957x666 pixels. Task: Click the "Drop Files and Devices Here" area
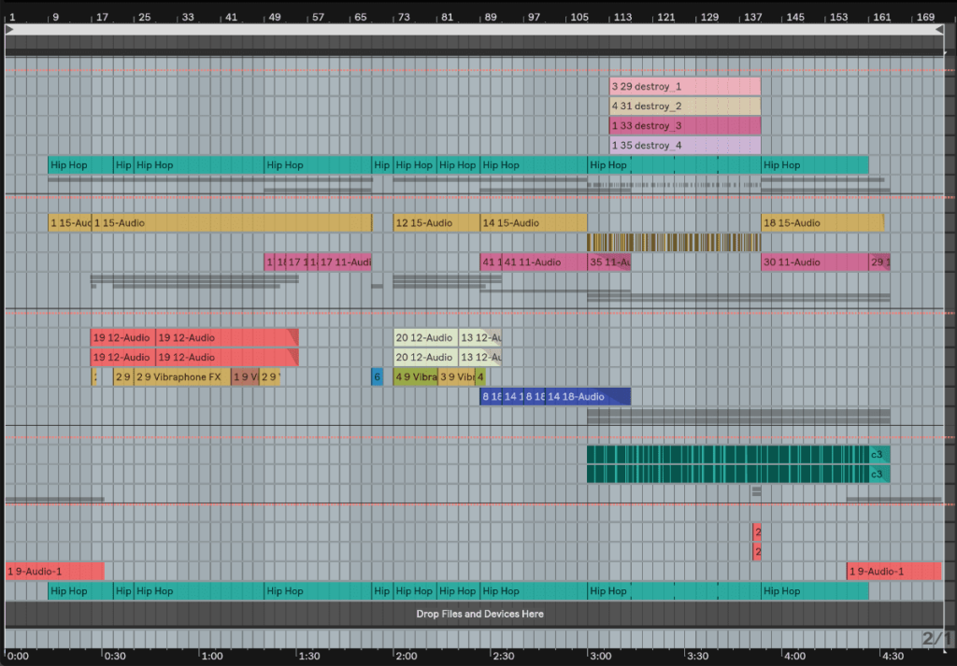(x=478, y=614)
